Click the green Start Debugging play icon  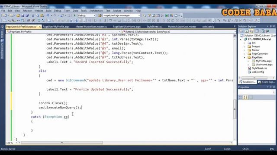click(x=74, y=15)
